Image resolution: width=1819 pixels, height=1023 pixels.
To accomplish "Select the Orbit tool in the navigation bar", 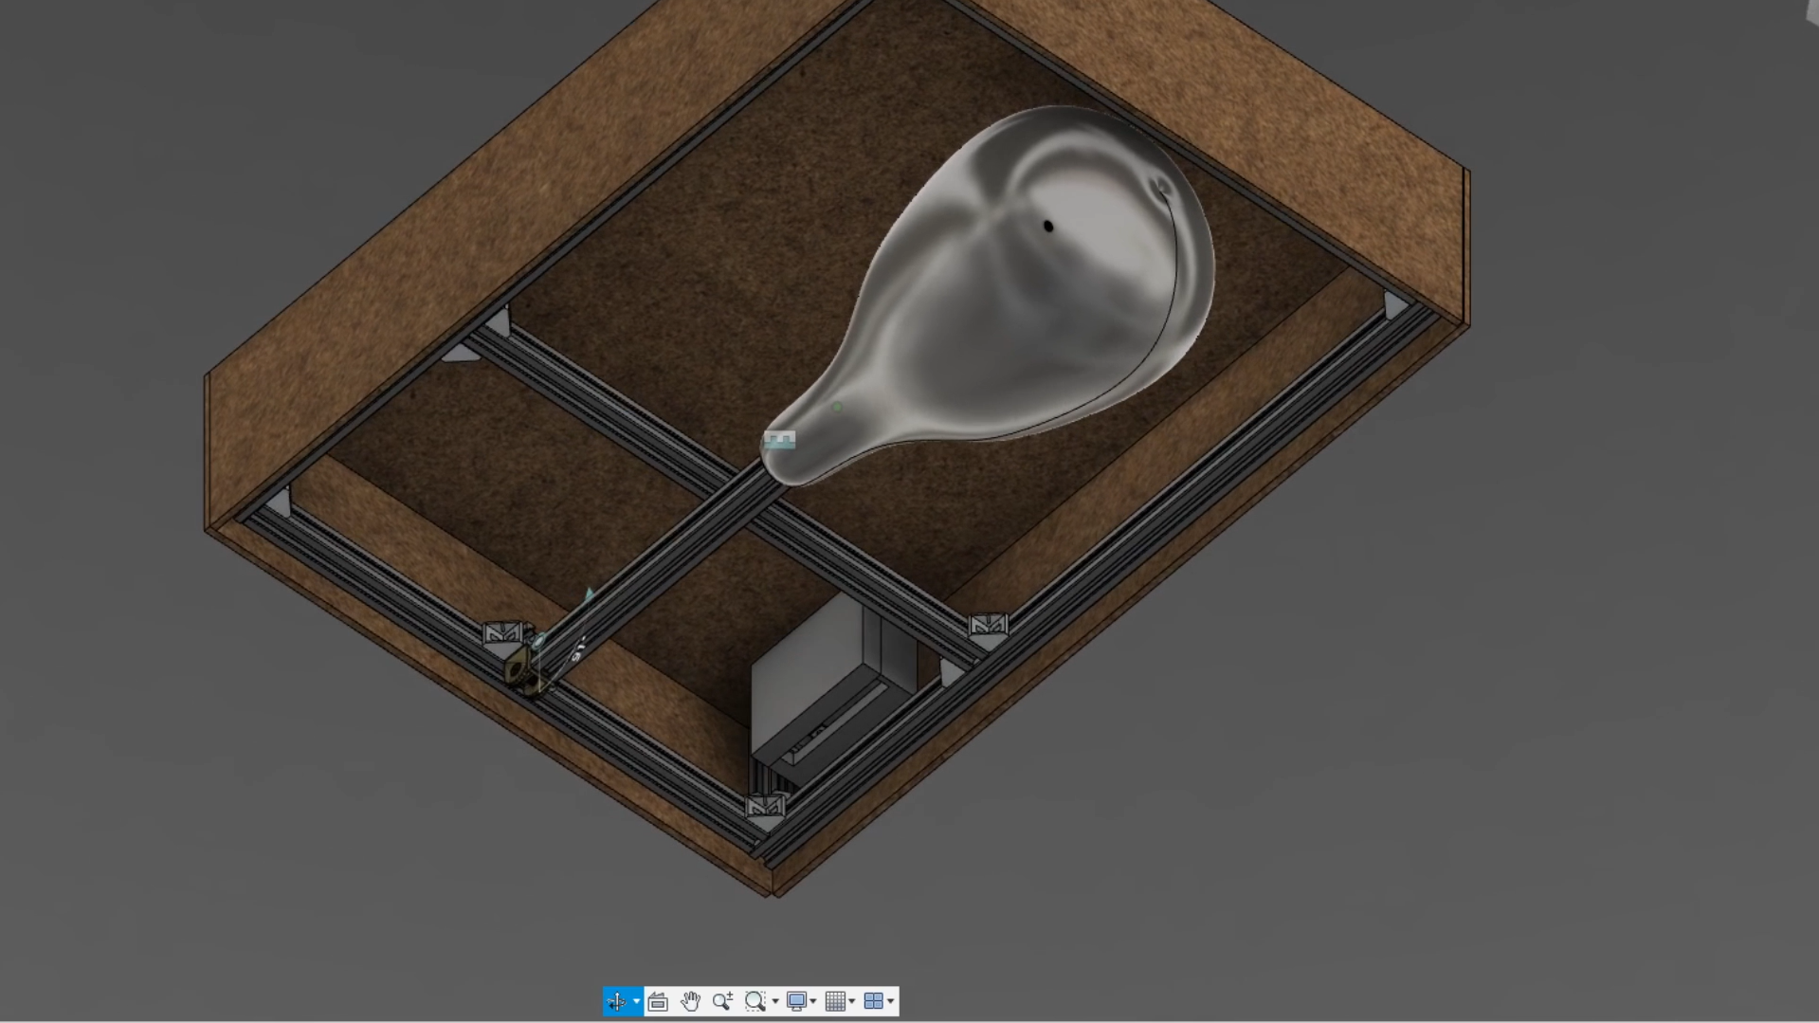I will click(x=618, y=1001).
